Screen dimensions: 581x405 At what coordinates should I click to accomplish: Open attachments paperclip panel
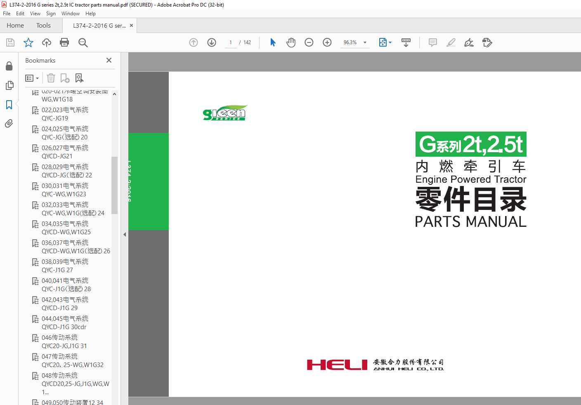pyautogui.click(x=9, y=124)
